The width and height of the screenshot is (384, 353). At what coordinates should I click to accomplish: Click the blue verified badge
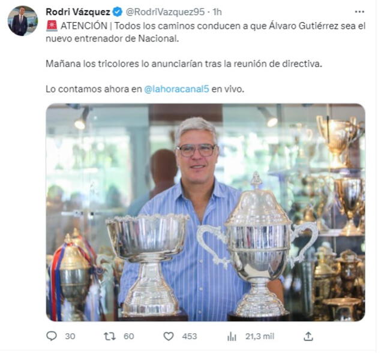click(x=118, y=12)
